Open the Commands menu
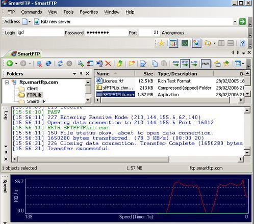The width and height of the screenshot is (254, 224). tap(32, 12)
